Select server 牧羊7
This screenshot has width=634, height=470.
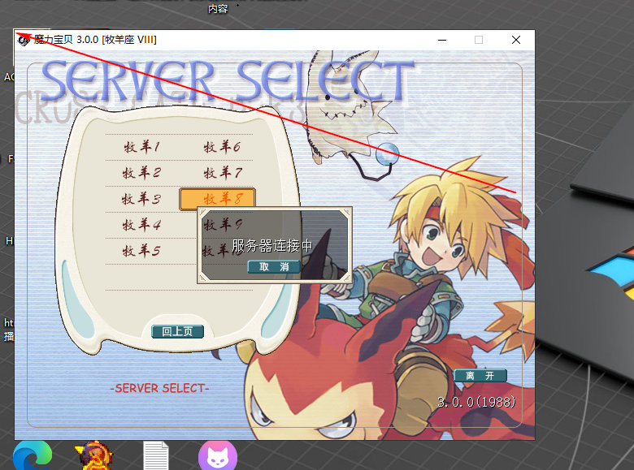click(x=223, y=173)
